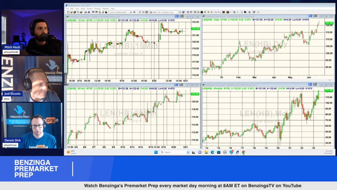The height and width of the screenshot is (190, 337).
Task: Open the Drawing menu
Action: [97, 9]
